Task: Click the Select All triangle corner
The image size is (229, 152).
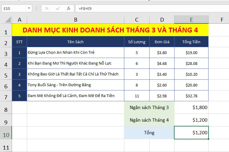Action: click(x=8, y=20)
